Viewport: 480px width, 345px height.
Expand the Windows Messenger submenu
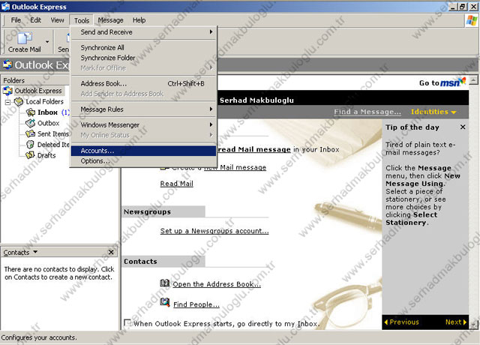tap(143, 125)
